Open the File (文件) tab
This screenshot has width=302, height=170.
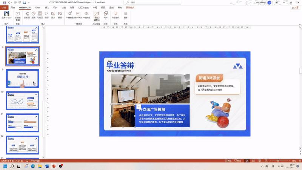click(4, 8)
